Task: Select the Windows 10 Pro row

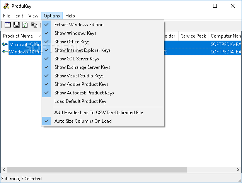Action: click(x=25, y=51)
